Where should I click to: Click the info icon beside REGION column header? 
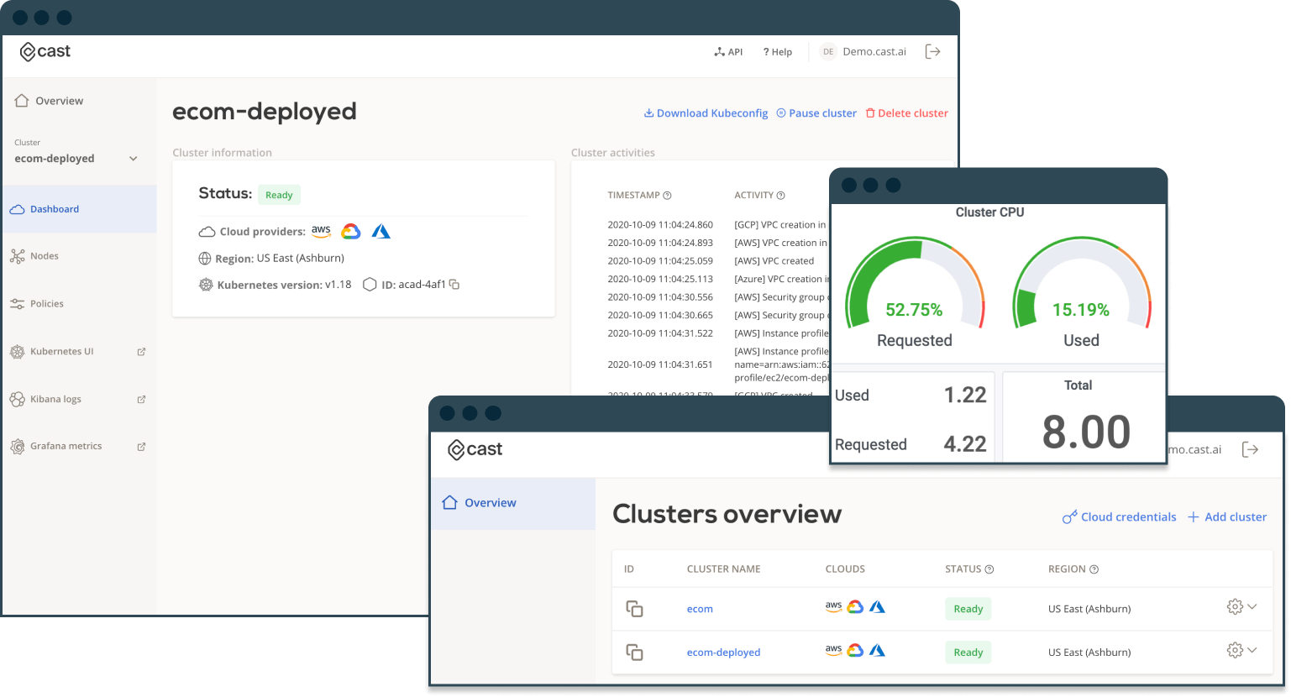pyautogui.click(x=1094, y=569)
